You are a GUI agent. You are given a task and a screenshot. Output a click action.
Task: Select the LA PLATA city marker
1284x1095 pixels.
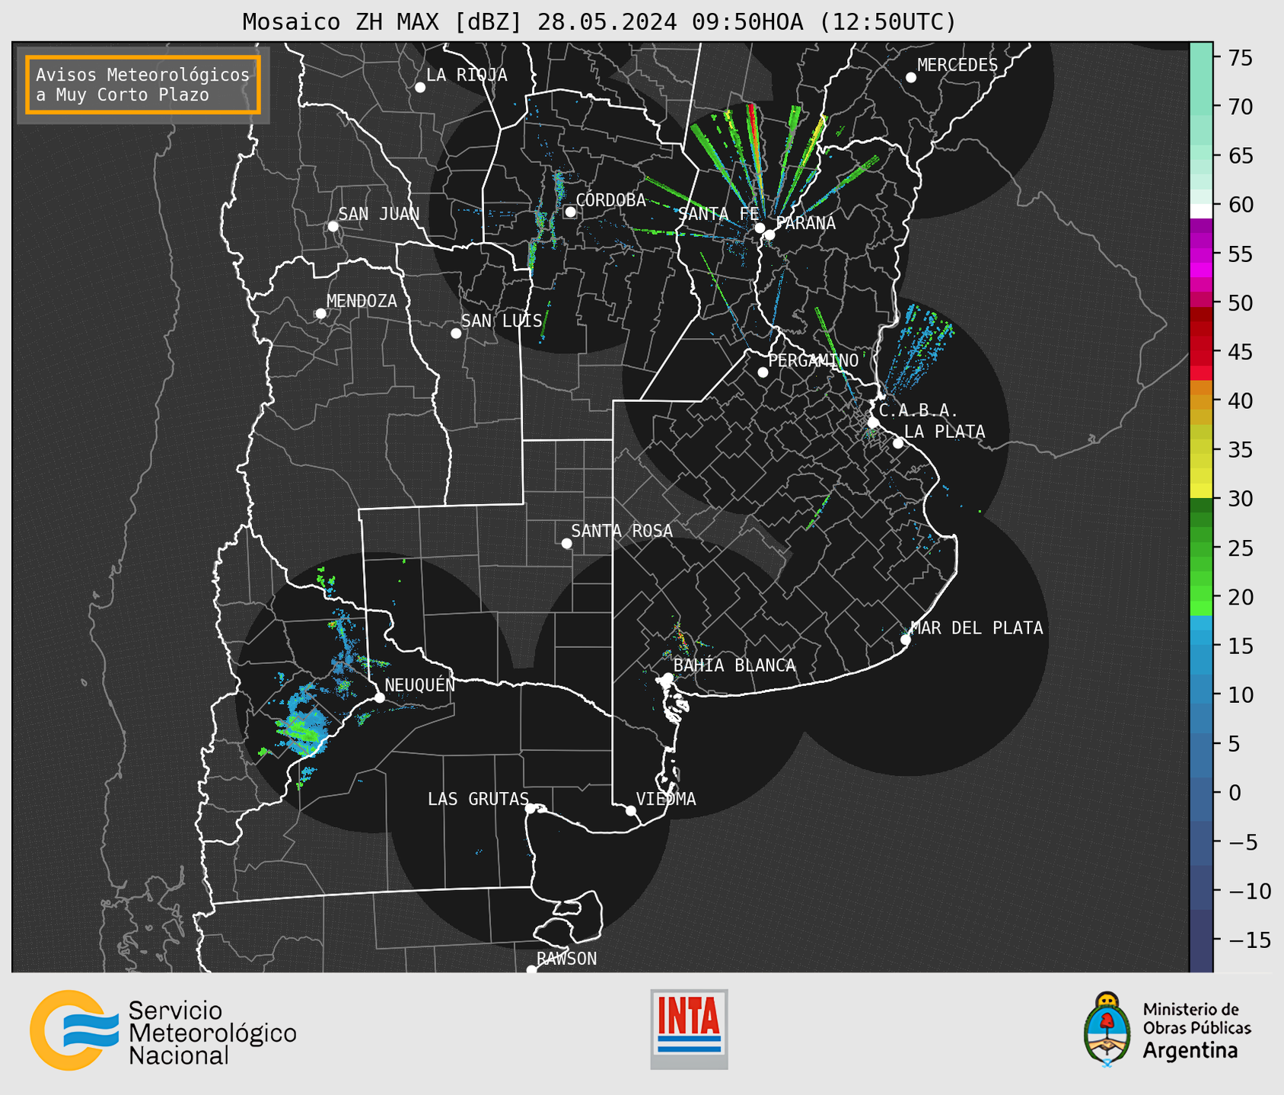tap(898, 443)
